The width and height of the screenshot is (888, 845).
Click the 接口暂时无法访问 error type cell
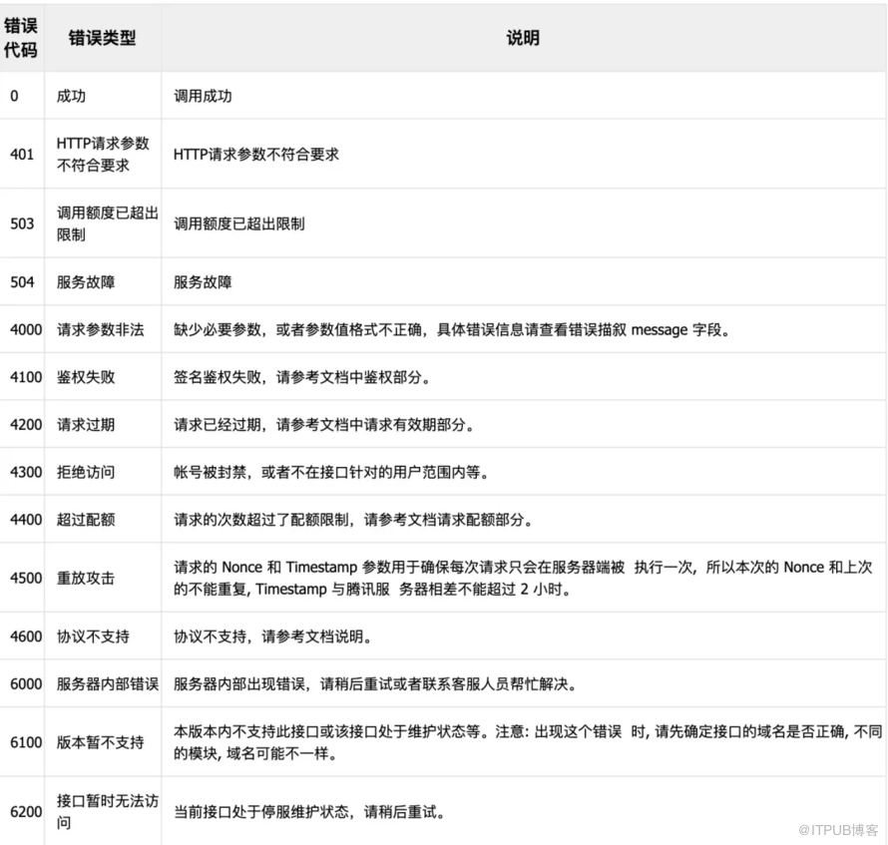coord(107,812)
